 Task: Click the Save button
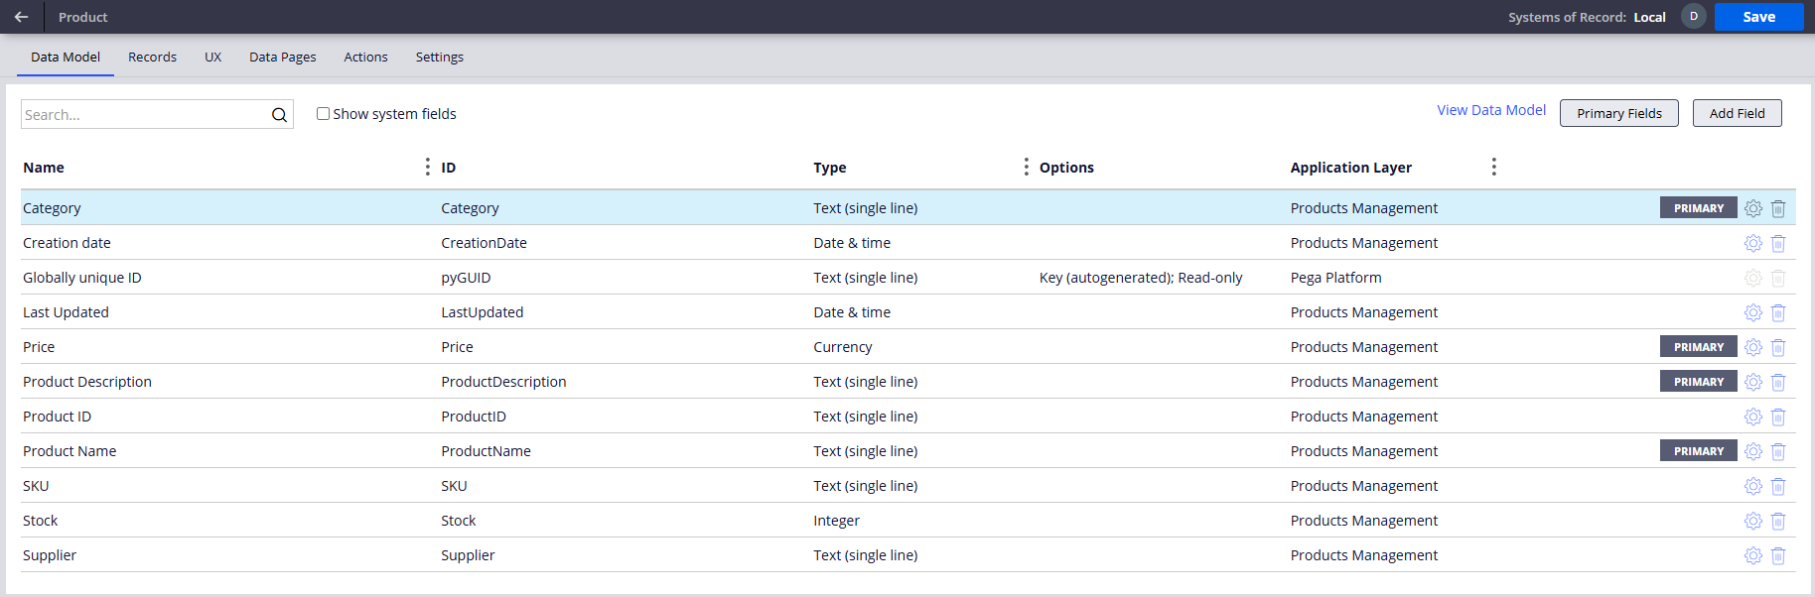click(1758, 17)
